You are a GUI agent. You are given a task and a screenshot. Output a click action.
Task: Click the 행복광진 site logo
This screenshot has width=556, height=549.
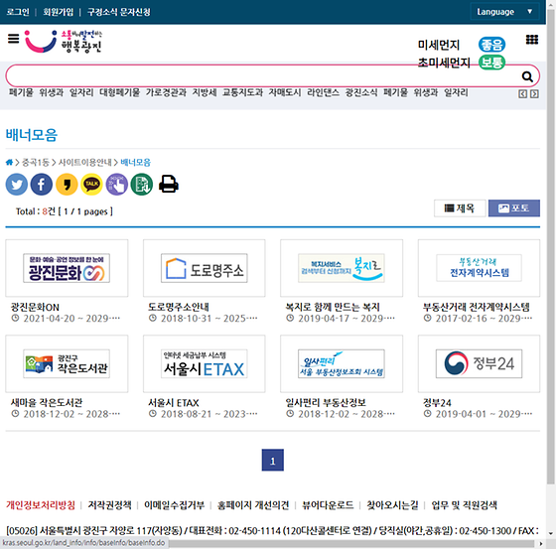64,42
